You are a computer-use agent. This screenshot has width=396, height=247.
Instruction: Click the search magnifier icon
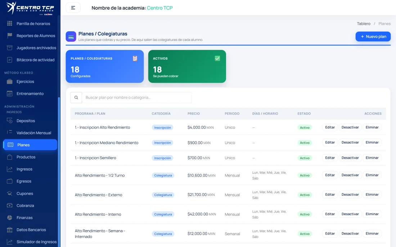(76, 97)
